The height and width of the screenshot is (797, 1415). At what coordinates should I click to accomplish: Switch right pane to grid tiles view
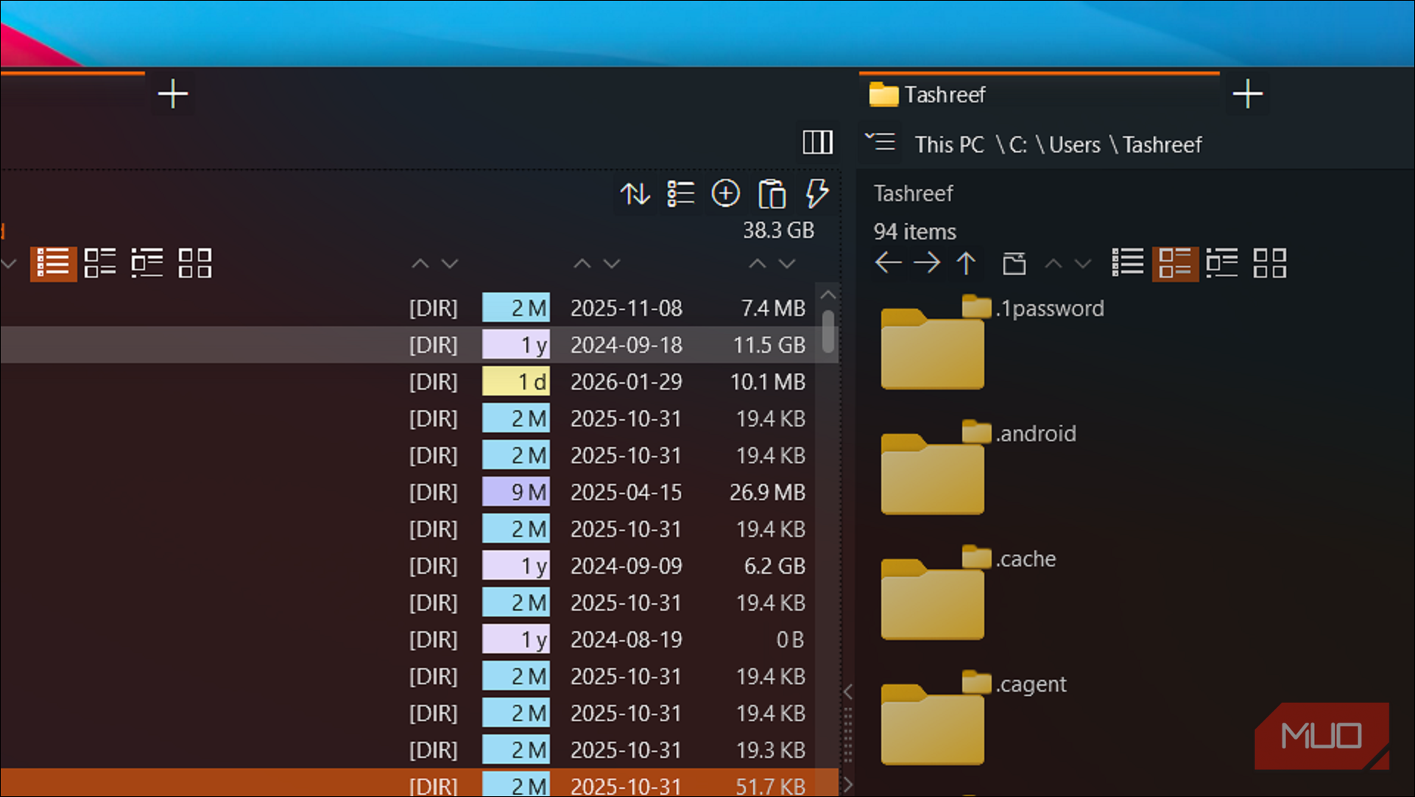1270,263
